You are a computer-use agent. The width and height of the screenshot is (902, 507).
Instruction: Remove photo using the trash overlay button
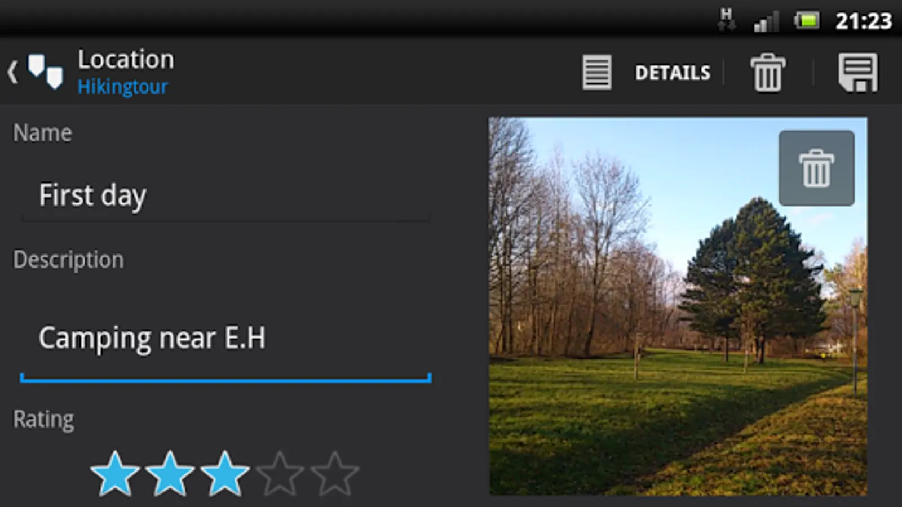coord(816,168)
